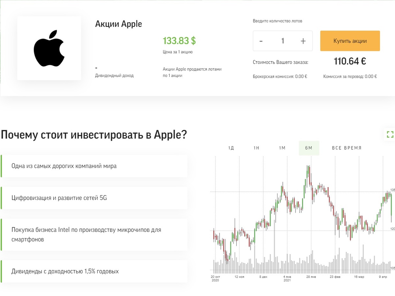Click the Купить акции button
The height and width of the screenshot is (296, 395).
click(350, 41)
